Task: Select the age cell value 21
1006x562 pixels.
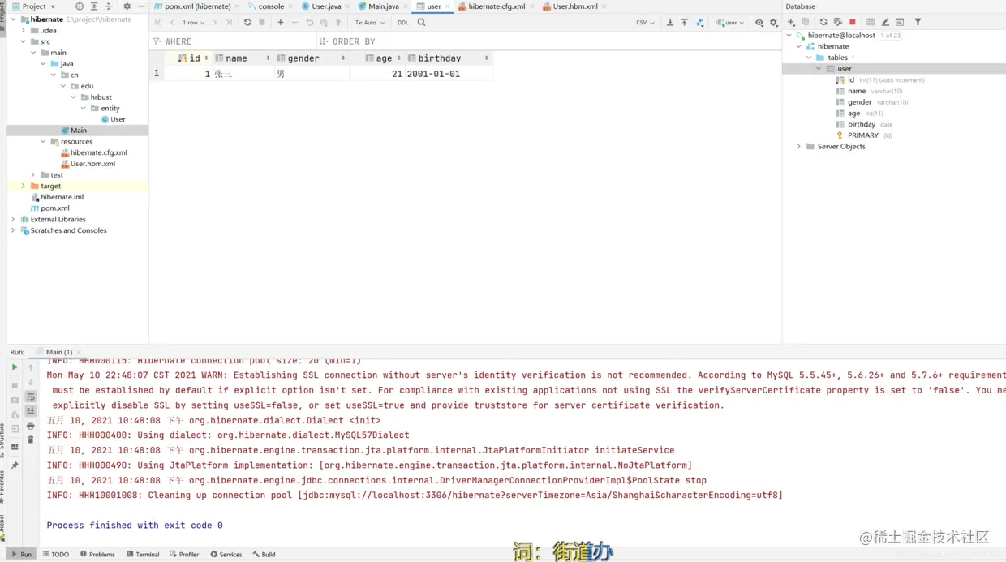Action: [377, 74]
